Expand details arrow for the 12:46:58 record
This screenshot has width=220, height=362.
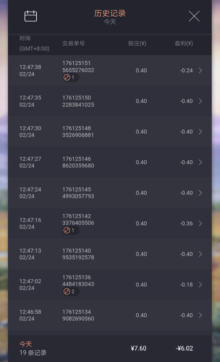pos(200,315)
